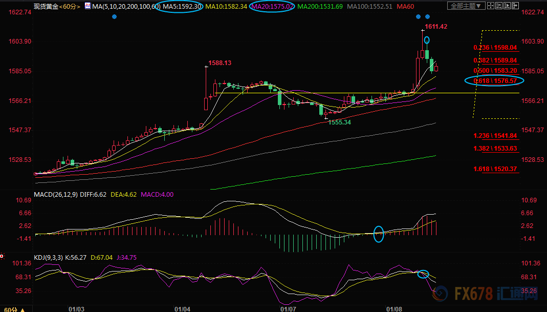The width and height of the screenshot is (547, 312).
Task: Click the <60分> timeframe label in the title
Action: coord(70,6)
